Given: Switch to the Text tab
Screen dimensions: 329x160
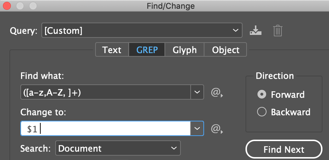Looking at the screenshot, I should (112, 50).
